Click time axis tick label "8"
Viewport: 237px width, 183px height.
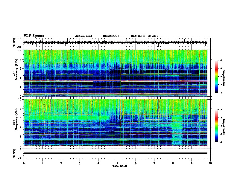point(173,163)
